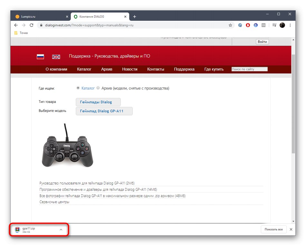Click the Dialog GP-A11 gamepad image

(x=67, y=145)
